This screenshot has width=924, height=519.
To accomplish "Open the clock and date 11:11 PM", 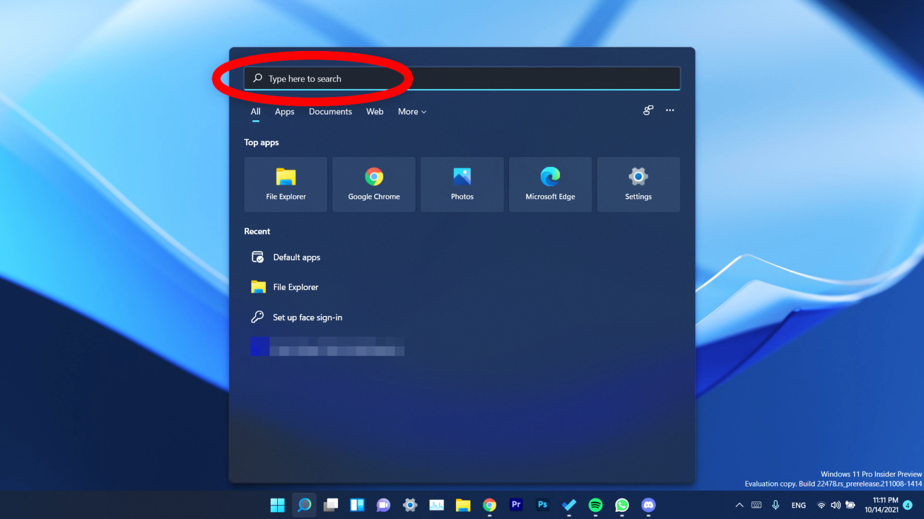I will (x=881, y=505).
